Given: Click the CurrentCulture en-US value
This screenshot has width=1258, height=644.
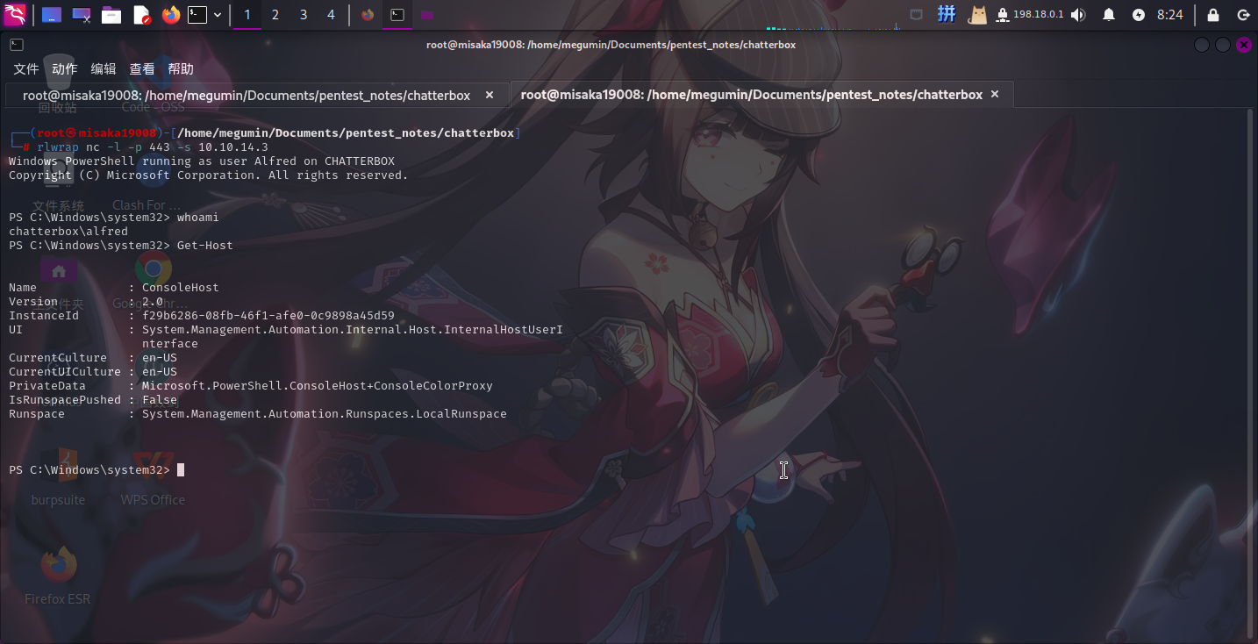Looking at the screenshot, I should click(160, 358).
